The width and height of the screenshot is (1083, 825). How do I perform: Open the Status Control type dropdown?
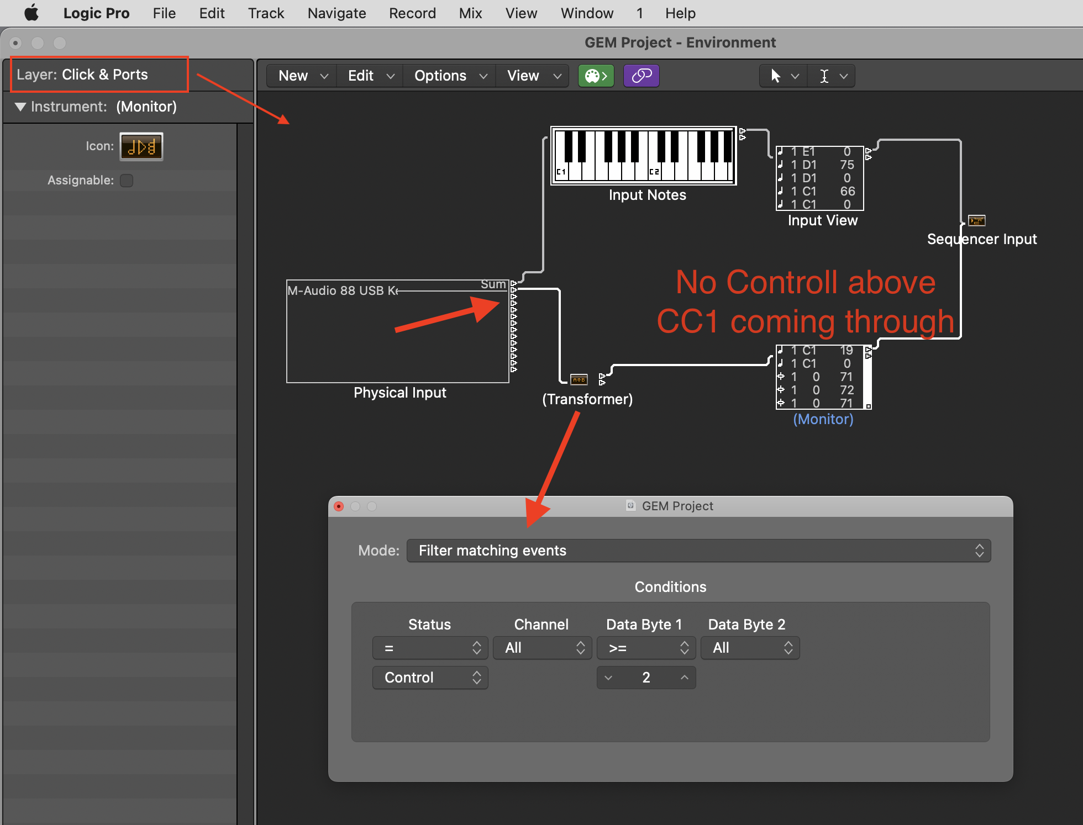(430, 678)
